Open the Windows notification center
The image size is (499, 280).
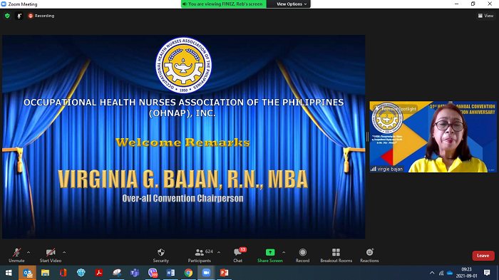[487, 273]
